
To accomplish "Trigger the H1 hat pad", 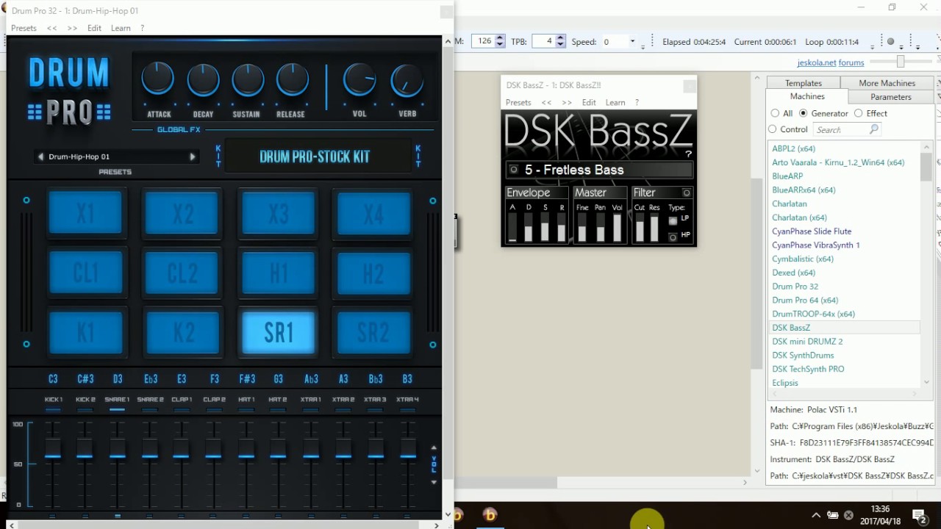I will (x=278, y=273).
